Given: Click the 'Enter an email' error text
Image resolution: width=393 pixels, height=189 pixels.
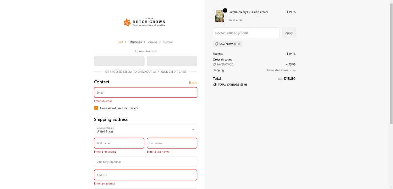Looking at the screenshot, I should point(103,101).
